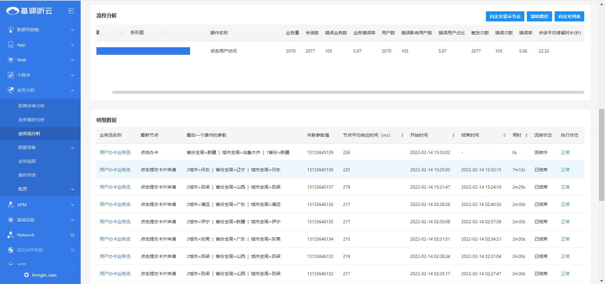The height and width of the screenshot is (284, 605).
Task: Click the 基础设施 sidebar icon
Action: (x=11, y=220)
